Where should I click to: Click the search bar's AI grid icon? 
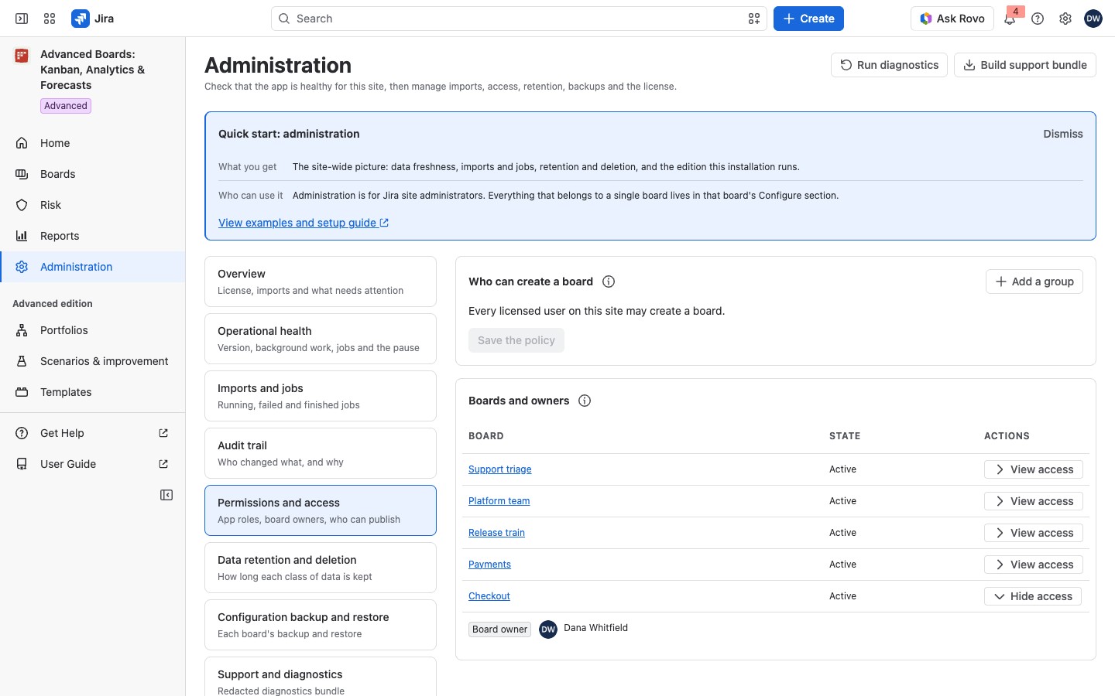click(754, 19)
